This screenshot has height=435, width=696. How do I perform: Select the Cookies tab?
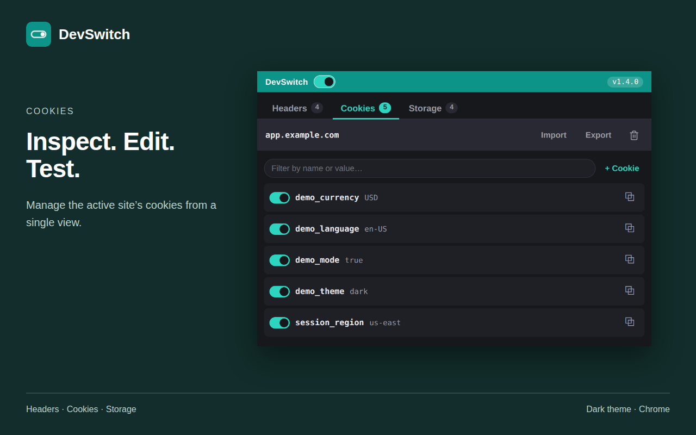coord(366,108)
